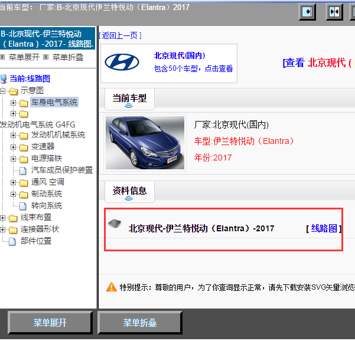
Task: Click document icon next to 部件位置
Action: 12,241
